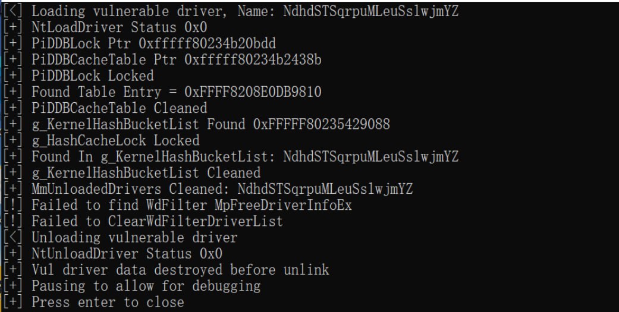Click the "MmUnloadedDrivers Cleaned" line
Image resolution: width=619 pixels, height=312 pixels.
[x=222, y=189]
